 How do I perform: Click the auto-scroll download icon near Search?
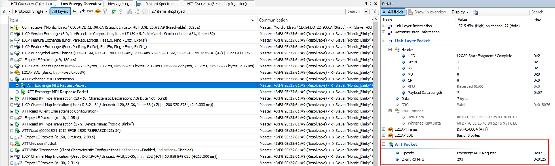(374, 11)
